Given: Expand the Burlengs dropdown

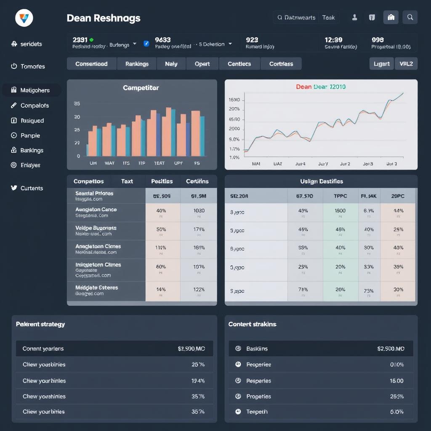Looking at the screenshot, I should coord(134,43).
